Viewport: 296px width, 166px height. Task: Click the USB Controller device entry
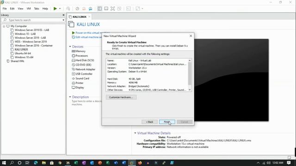(x=84, y=74)
